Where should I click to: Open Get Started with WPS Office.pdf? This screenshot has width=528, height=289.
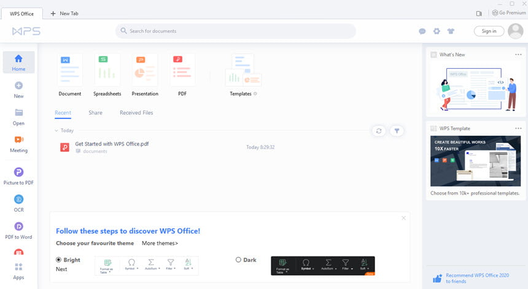(112, 144)
